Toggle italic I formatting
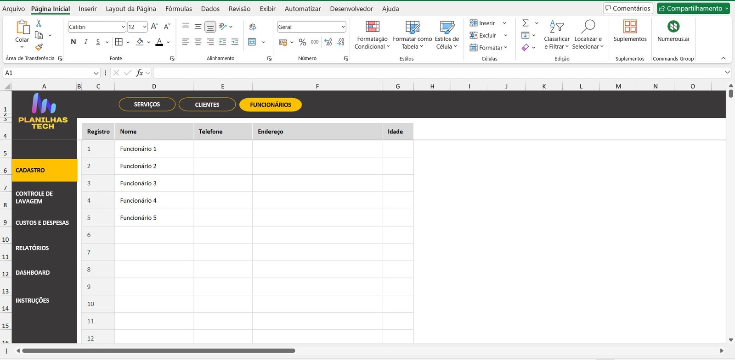The image size is (735, 360). point(86,42)
